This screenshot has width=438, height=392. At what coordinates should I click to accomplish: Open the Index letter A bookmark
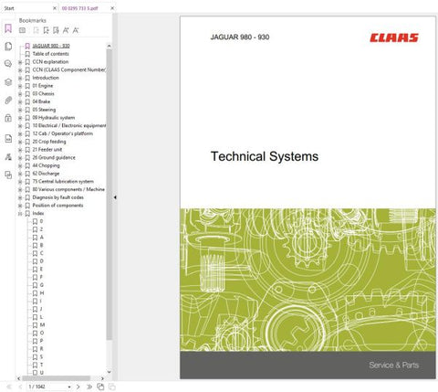(42, 237)
